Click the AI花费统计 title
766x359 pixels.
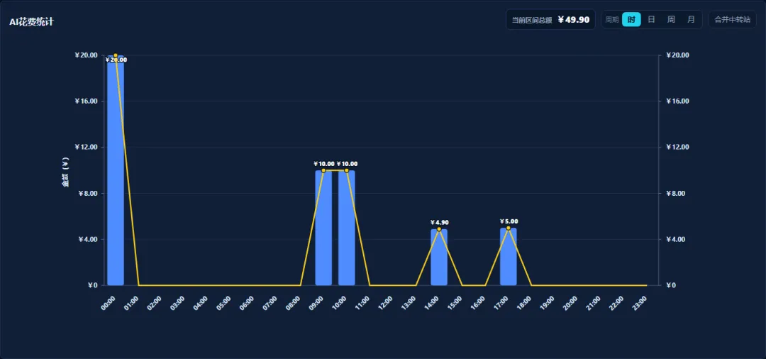click(31, 22)
